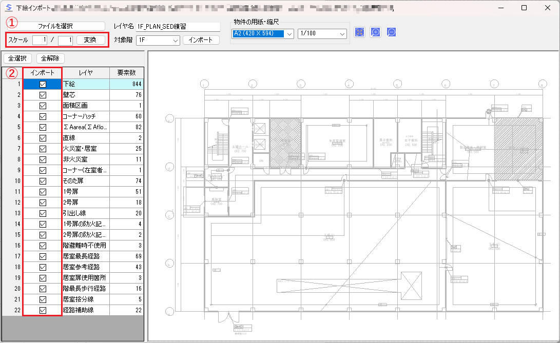Select the 火災室・居室 layer name cell

86,149
